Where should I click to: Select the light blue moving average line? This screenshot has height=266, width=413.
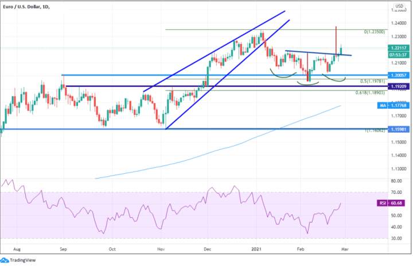pyautogui.click(x=219, y=150)
